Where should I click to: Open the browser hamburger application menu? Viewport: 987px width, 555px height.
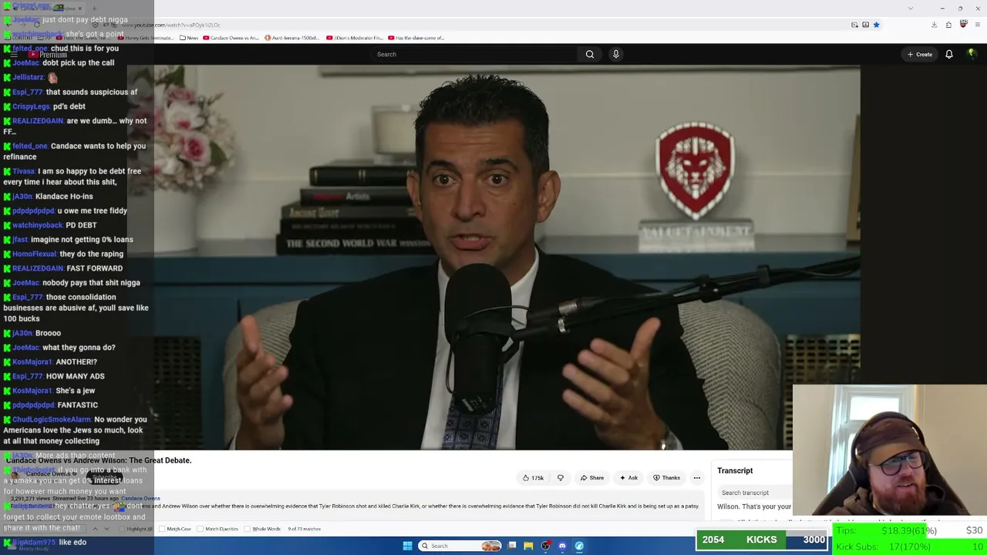pyautogui.click(x=977, y=25)
